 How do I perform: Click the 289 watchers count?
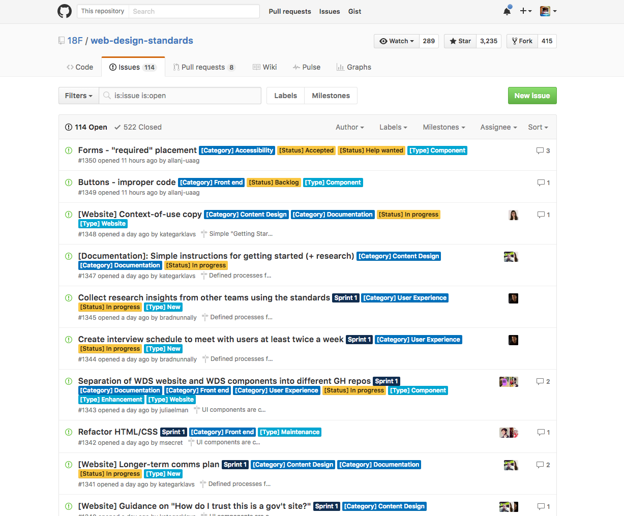(x=429, y=41)
